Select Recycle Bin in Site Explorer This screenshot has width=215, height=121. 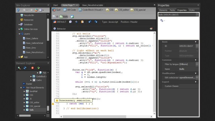[x=27, y=15]
